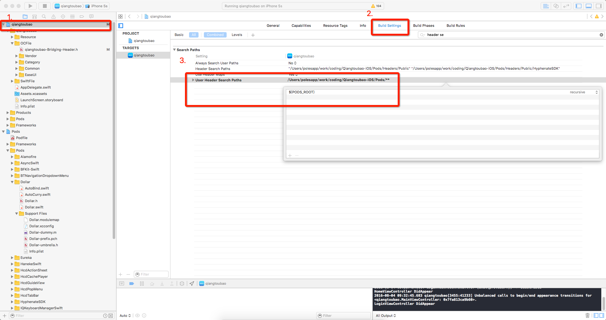Image resolution: width=606 pixels, height=320 pixels.
Task: Switch to Version editor
Action: point(567,6)
